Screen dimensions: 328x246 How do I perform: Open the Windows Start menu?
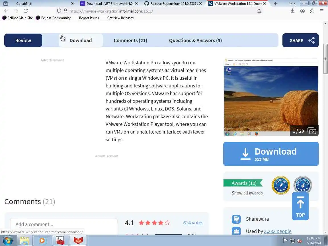tap(7, 241)
